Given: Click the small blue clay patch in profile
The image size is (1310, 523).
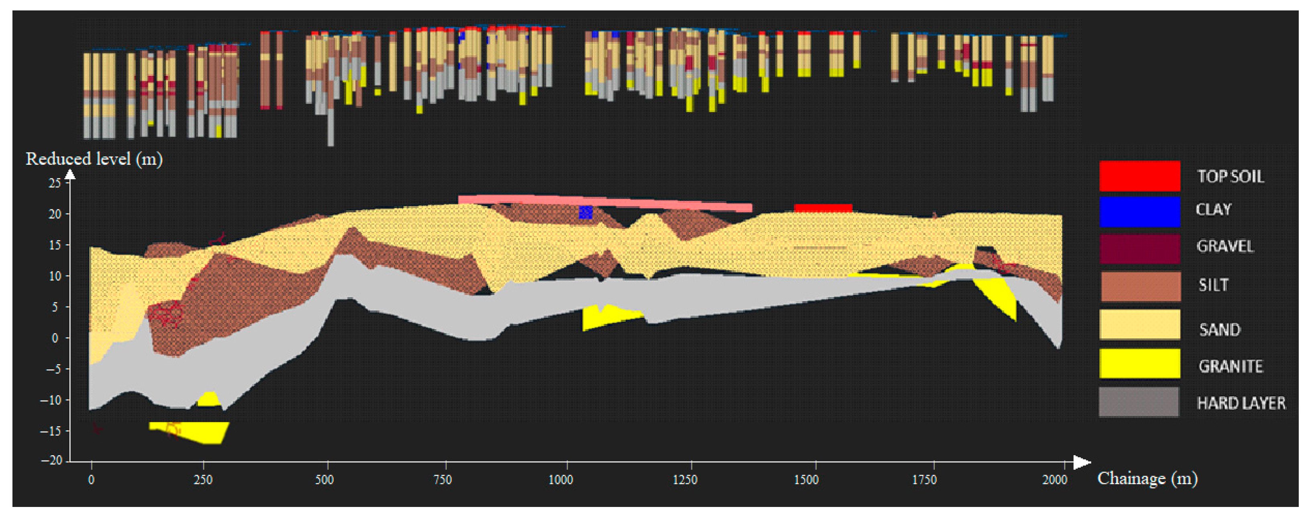Looking at the screenshot, I should (x=586, y=212).
